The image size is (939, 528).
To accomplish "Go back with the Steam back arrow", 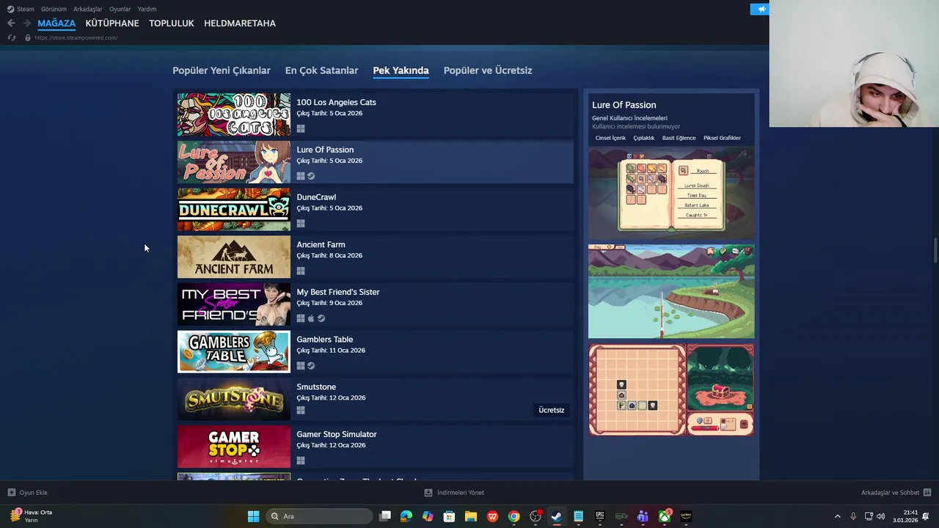I will [11, 23].
